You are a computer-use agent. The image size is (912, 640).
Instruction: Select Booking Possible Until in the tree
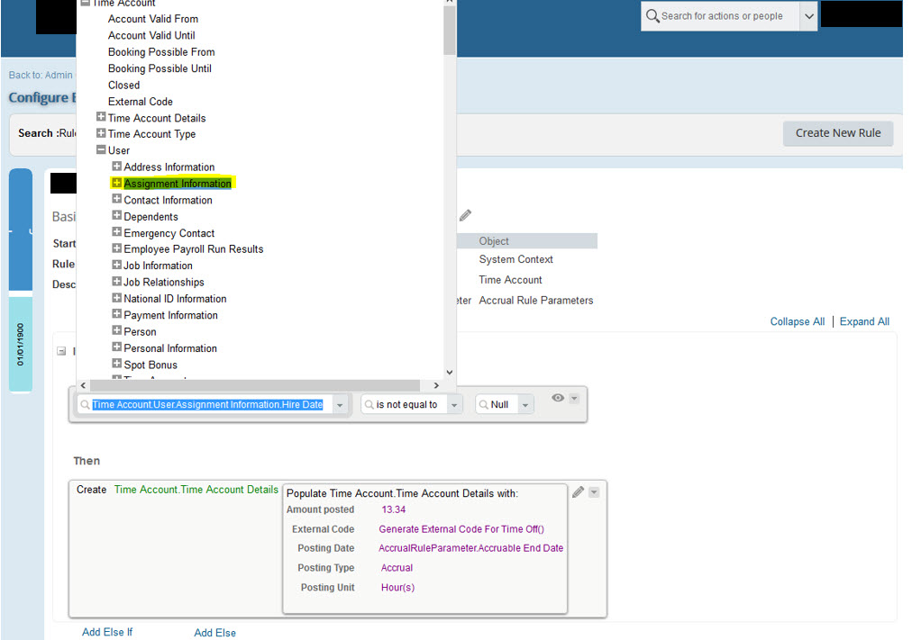coord(160,68)
